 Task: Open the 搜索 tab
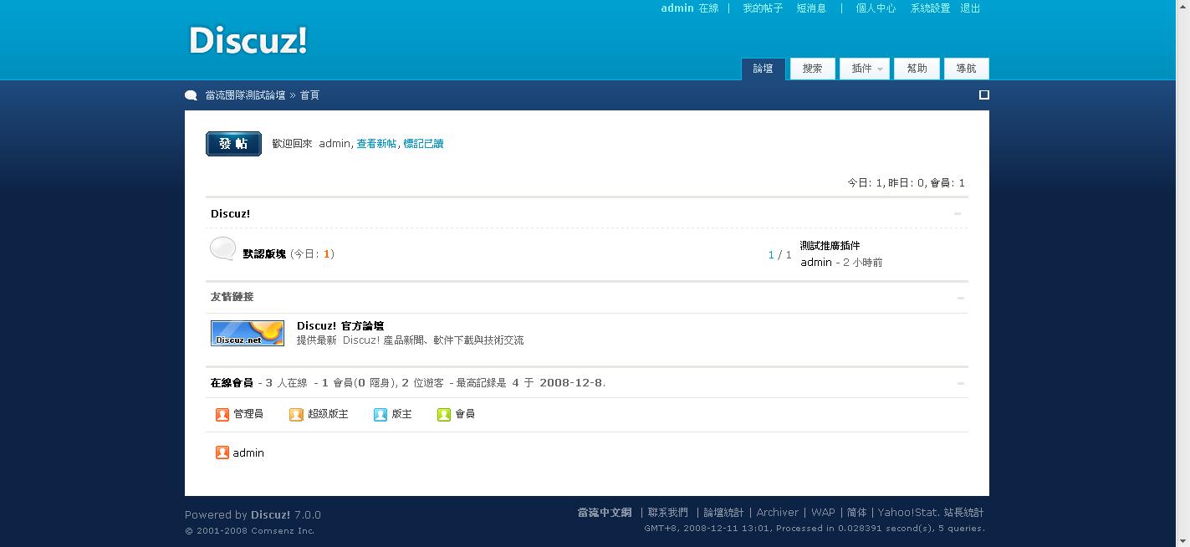(x=812, y=69)
